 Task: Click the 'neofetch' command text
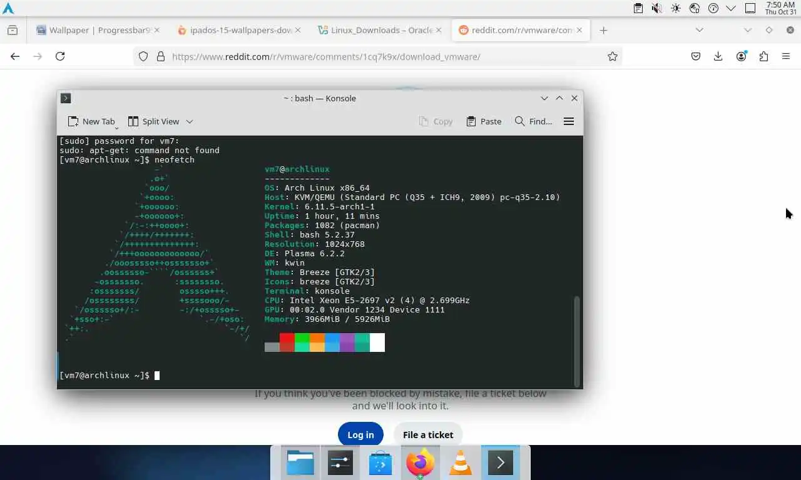pyautogui.click(x=175, y=159)
